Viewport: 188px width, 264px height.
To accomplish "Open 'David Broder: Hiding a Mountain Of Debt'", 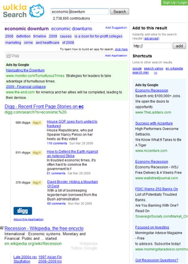I will point(73,184).
